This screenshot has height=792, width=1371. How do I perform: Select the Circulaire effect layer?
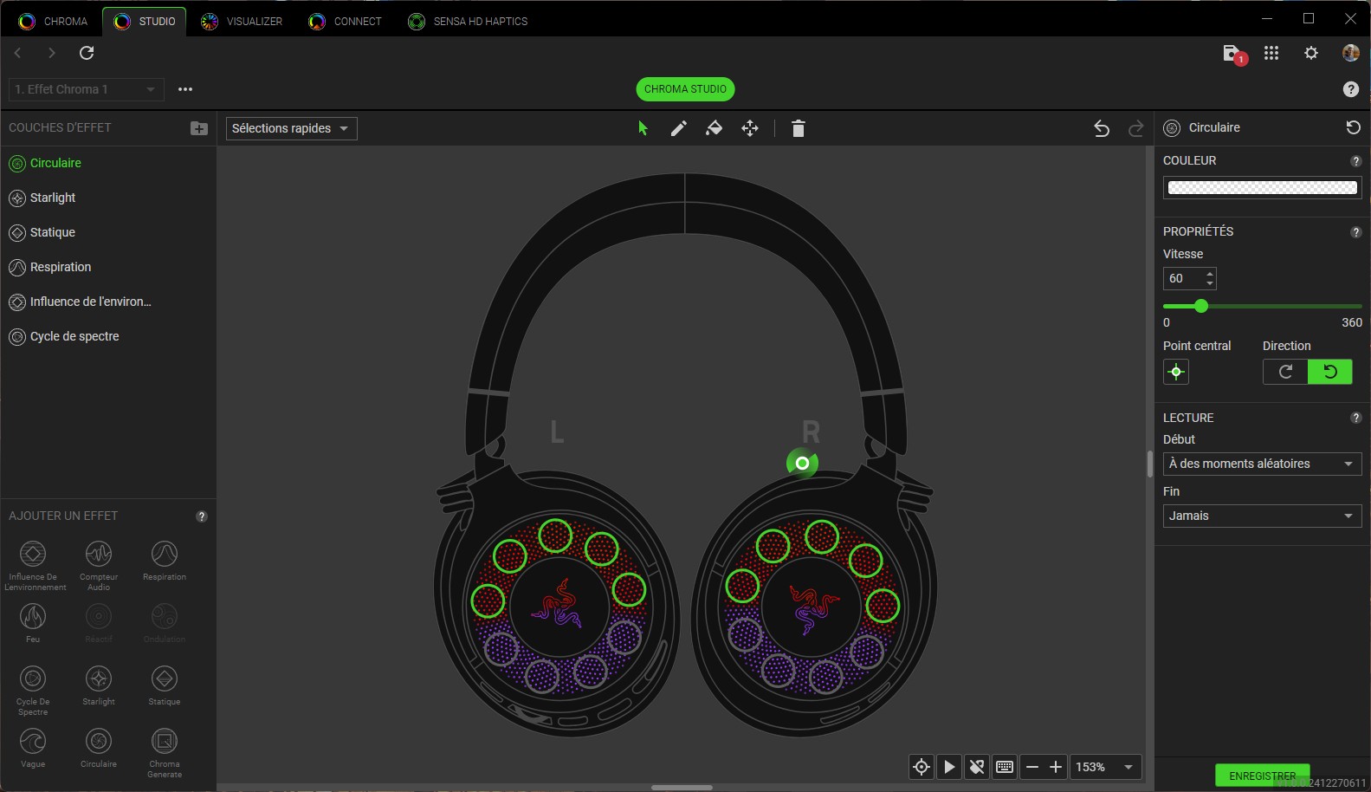108,163
